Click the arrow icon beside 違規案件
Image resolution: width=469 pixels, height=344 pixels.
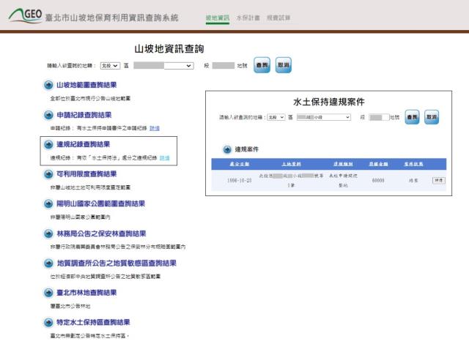pos(227,149)
